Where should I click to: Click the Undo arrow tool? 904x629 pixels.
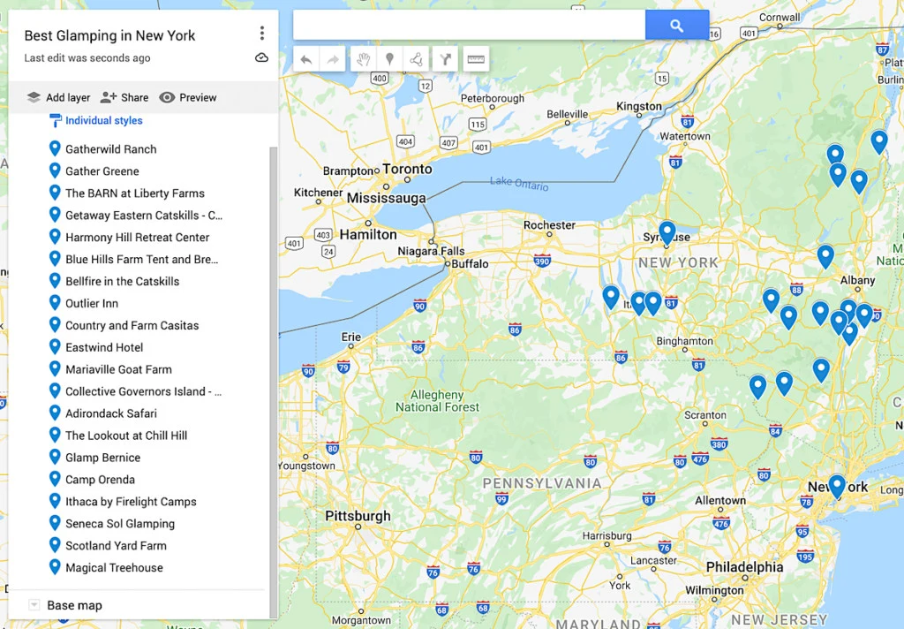[306, 59]
